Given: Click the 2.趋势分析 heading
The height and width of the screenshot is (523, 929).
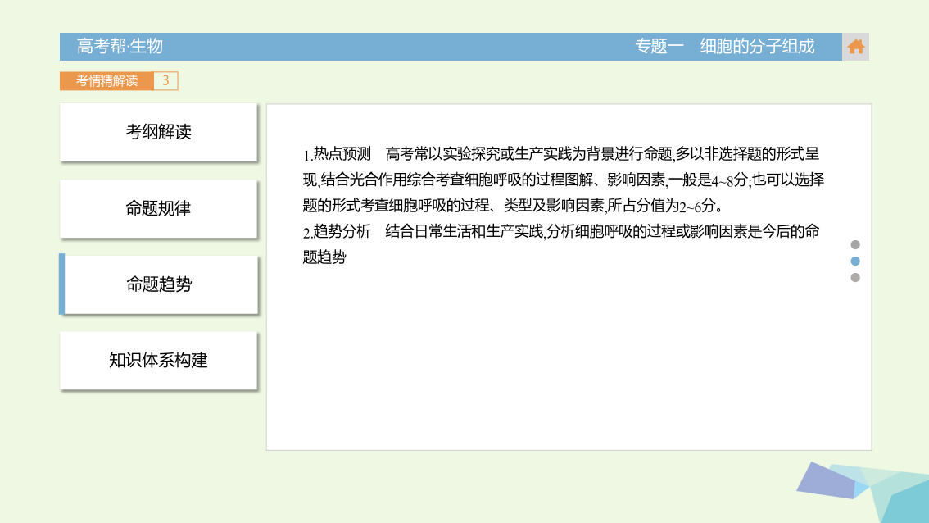Looking at the screenshot, I should [x=338, y=231].
